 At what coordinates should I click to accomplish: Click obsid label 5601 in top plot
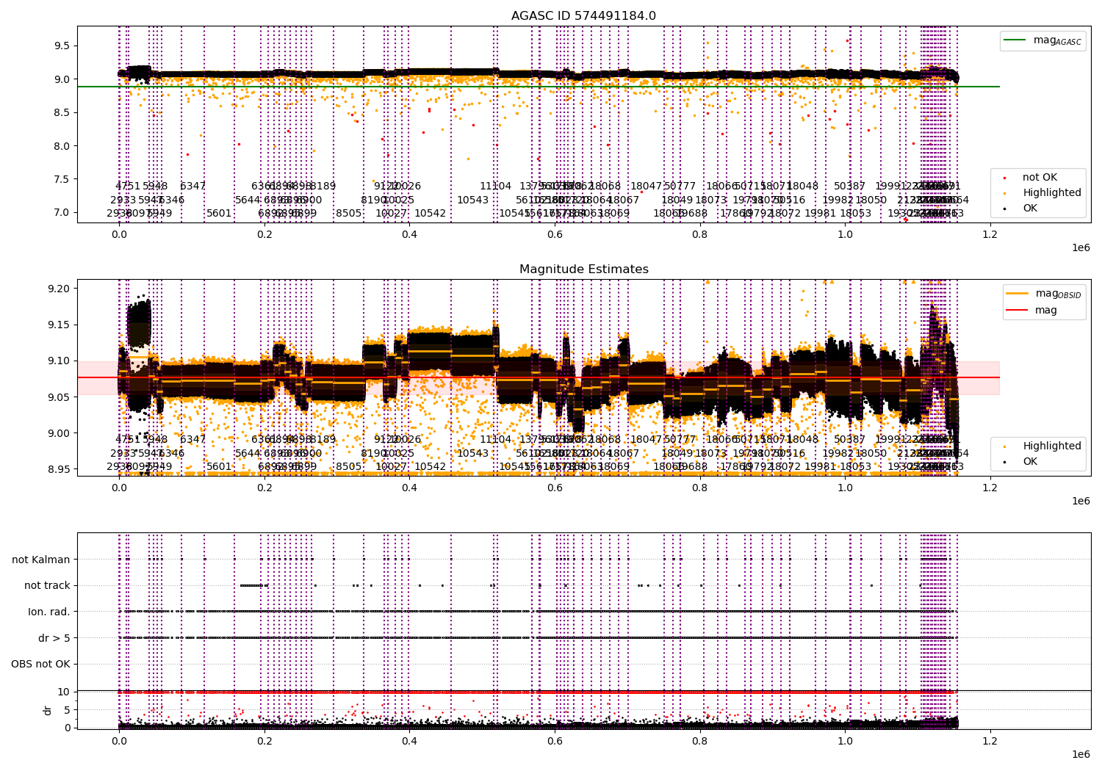coord(219,214)
